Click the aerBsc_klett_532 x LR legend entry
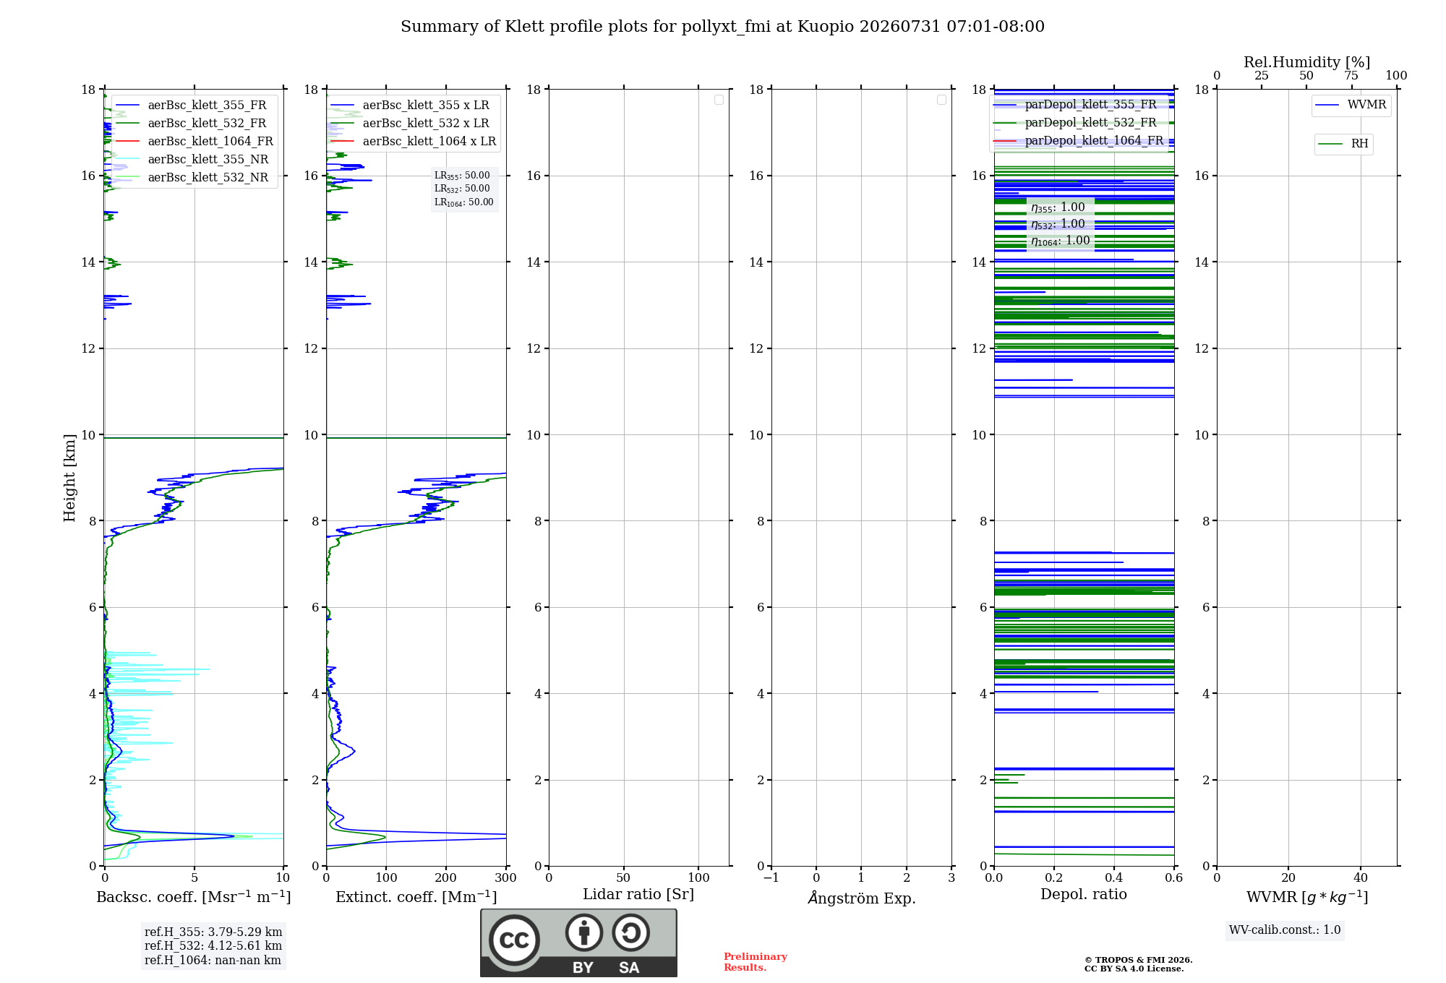The height and width of the screenshot is (983, 1446). (x=410, y=124)
